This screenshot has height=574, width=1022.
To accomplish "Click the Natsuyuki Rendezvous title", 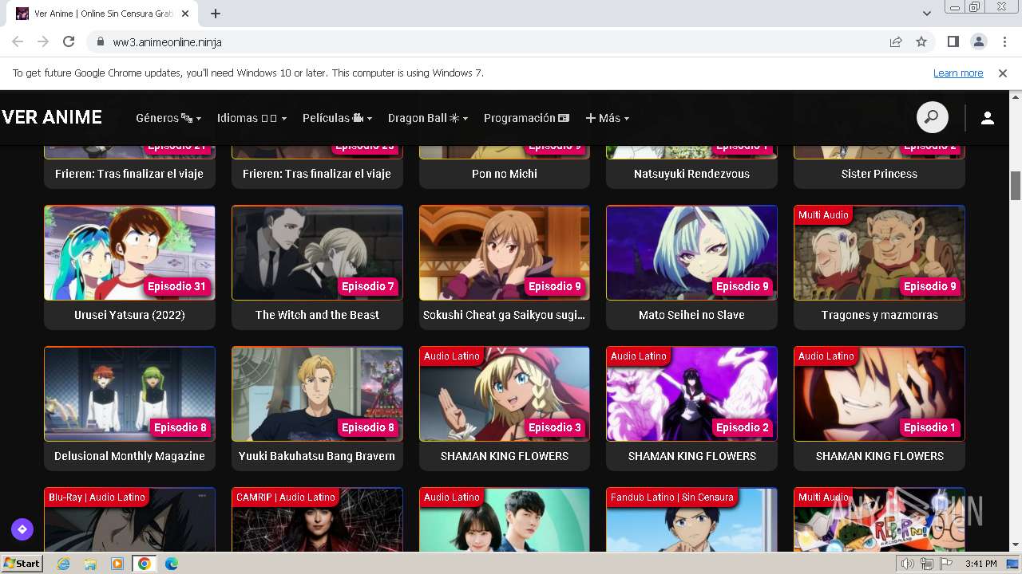I will click(691, 174).
